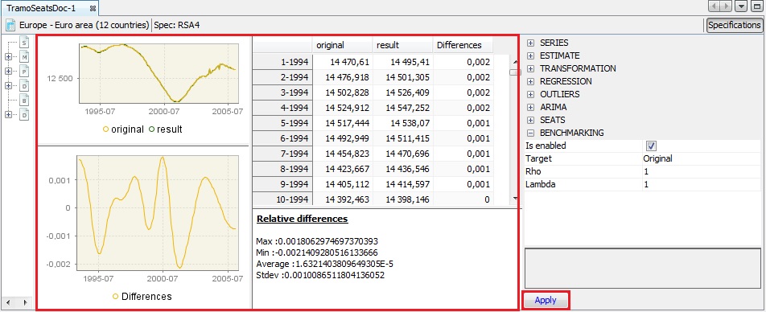Screen dimensions: 766x312
Task: Click the right arrow of the tree's horizontal scrollbar
Action: coord(25,302)
